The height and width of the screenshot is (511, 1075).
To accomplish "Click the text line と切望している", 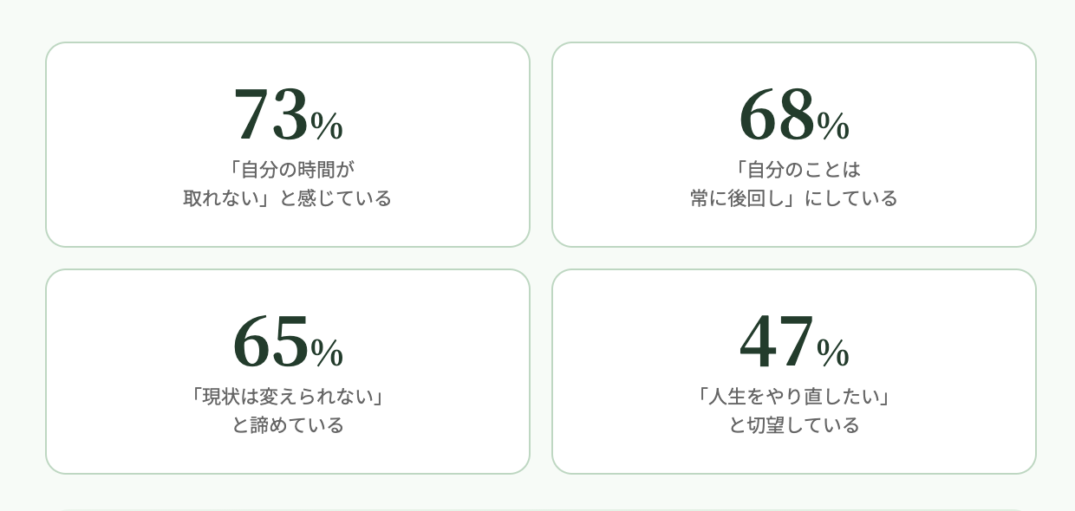I will pos(794,425).
